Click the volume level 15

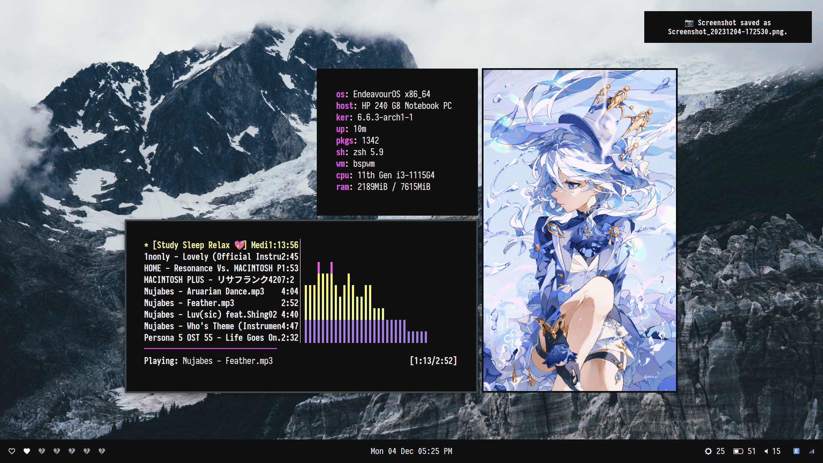tap(776, 451)
